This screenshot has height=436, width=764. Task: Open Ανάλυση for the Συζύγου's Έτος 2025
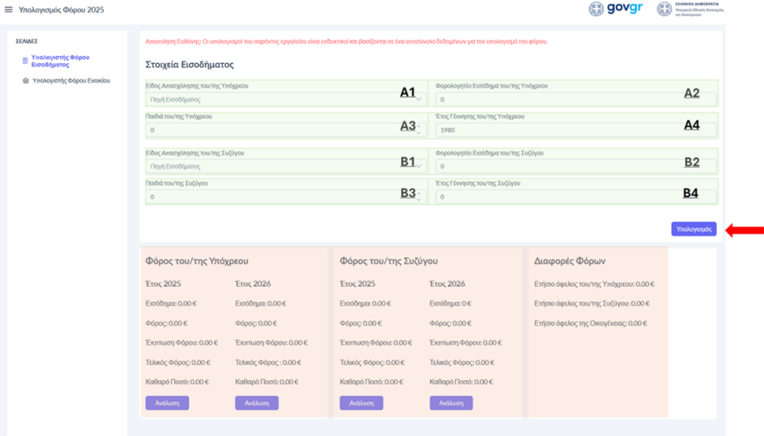361,403
